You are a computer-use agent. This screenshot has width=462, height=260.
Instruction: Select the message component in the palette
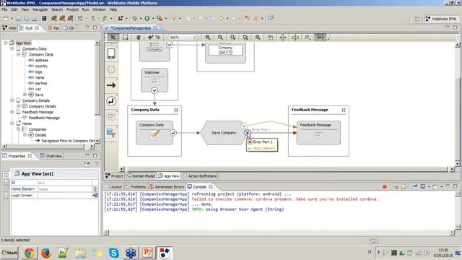[x=111, y=117]
